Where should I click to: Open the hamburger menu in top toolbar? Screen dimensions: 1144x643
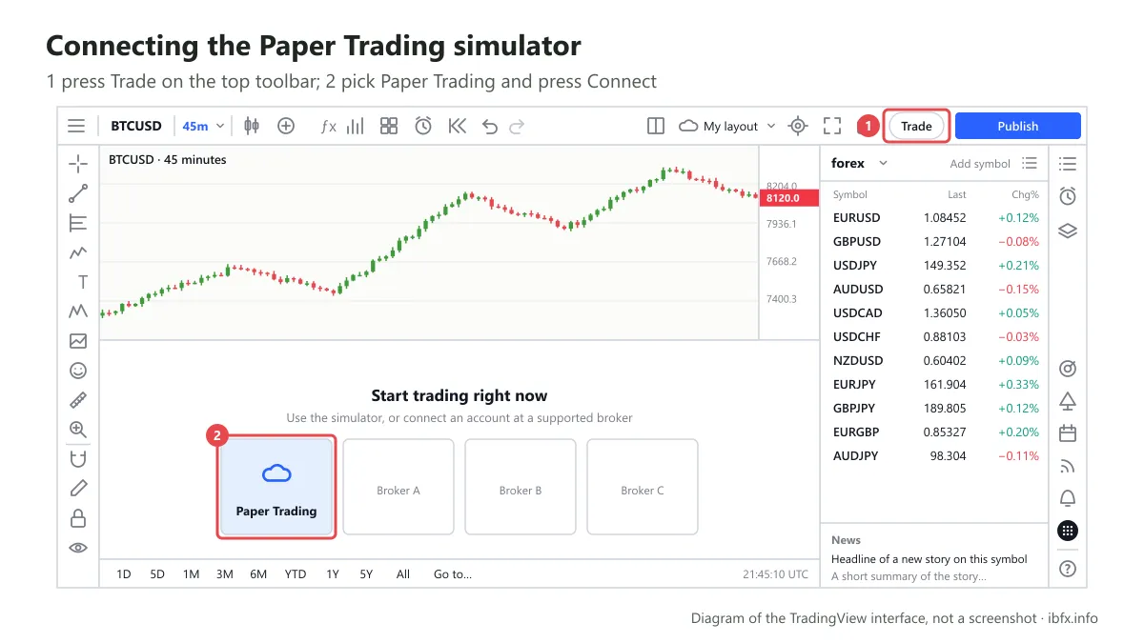tap(76, 126)
